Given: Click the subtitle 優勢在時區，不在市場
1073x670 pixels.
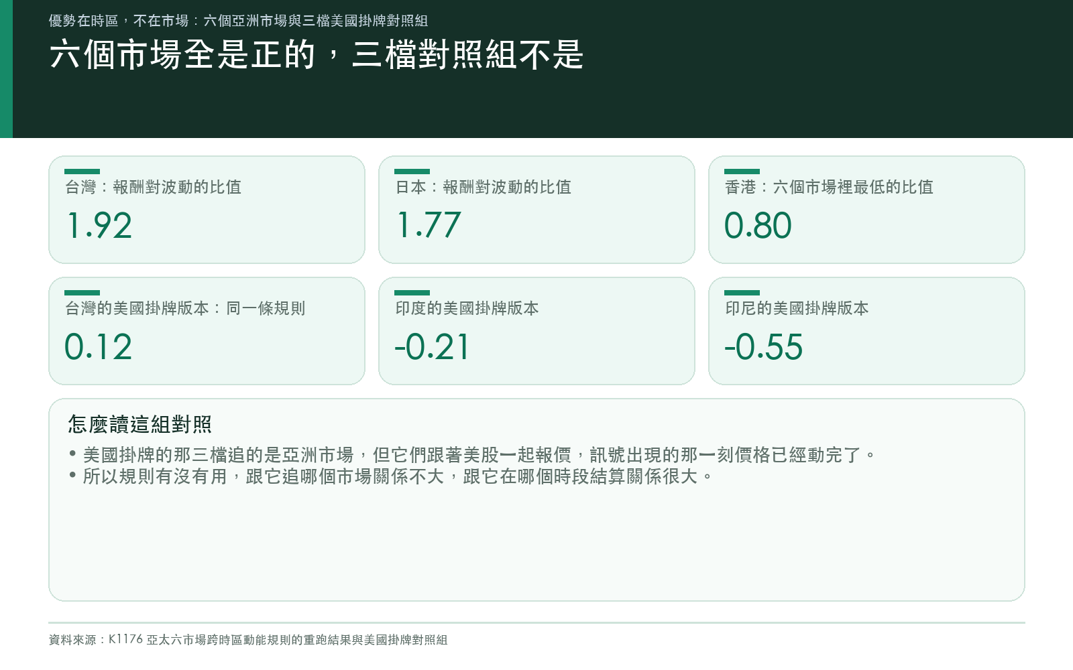Looking at the screenshot, I should point(119,21).
